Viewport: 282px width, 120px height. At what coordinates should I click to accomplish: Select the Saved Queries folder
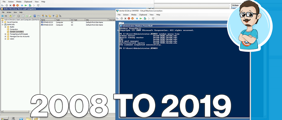click(12, 22)
